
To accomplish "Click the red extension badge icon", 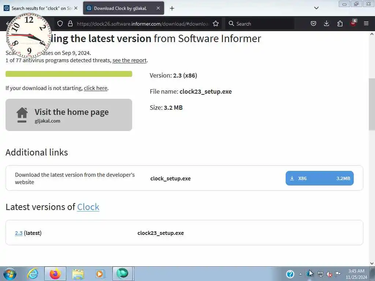I will [353, 23].
